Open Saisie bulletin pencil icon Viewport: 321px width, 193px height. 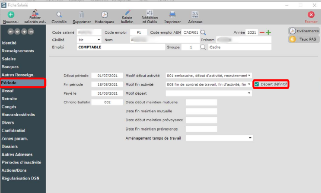[127, 13]
